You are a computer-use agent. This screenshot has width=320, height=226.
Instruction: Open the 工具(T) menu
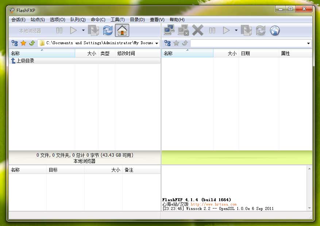pyautogui.click(x=117, y=20)
